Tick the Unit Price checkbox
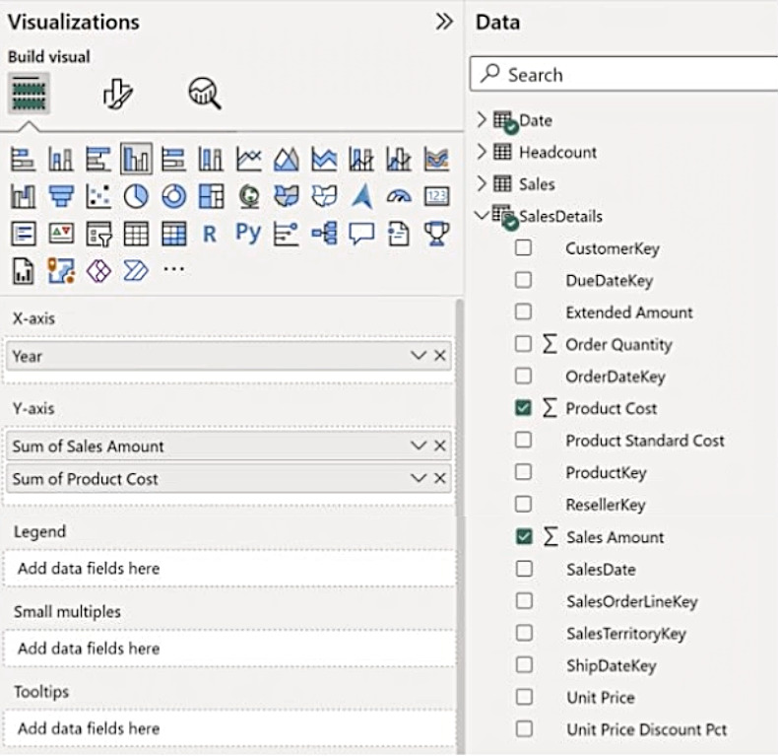The image size is (778, 756). pos(523,697)
